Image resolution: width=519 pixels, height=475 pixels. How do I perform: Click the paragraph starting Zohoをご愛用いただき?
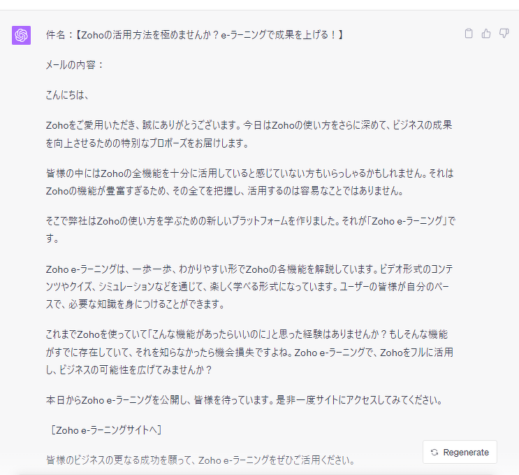(249, 134)
